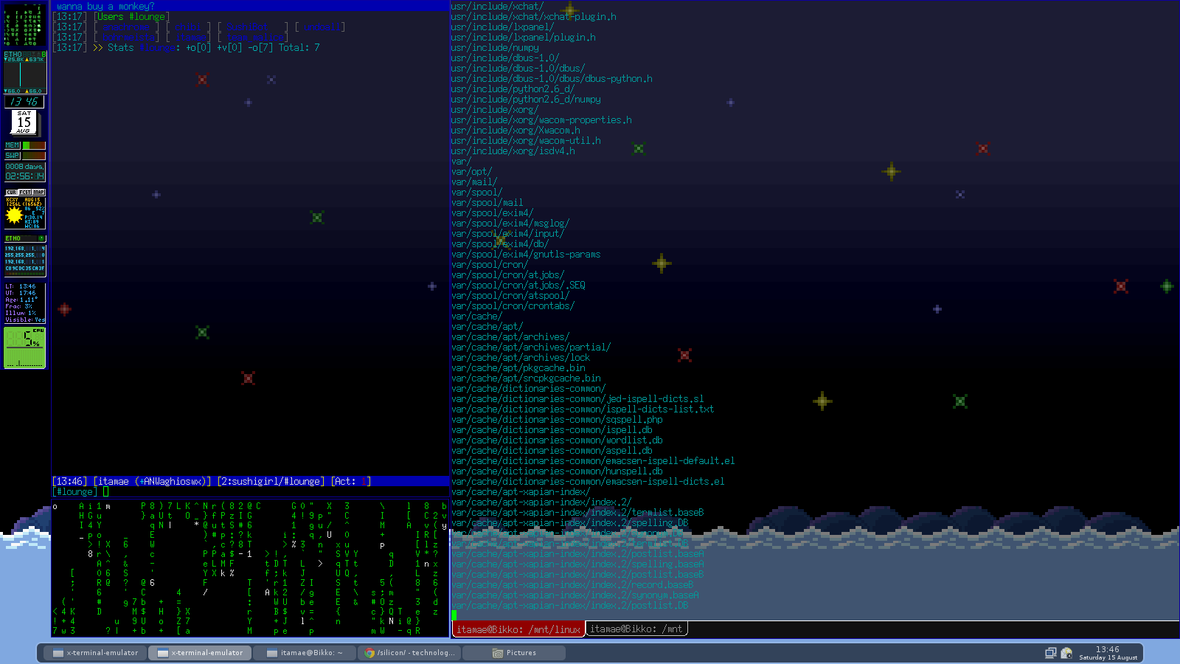Click the matrix dockapp at top of dock

pyautogui.click(x=24, y=25)
